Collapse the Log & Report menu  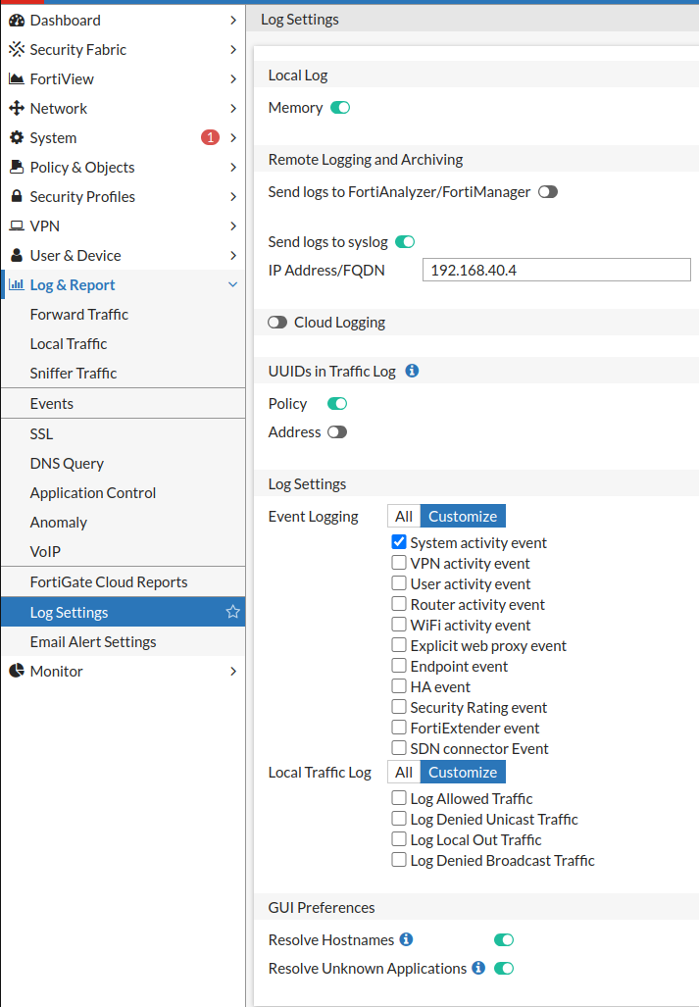[233, 284]
